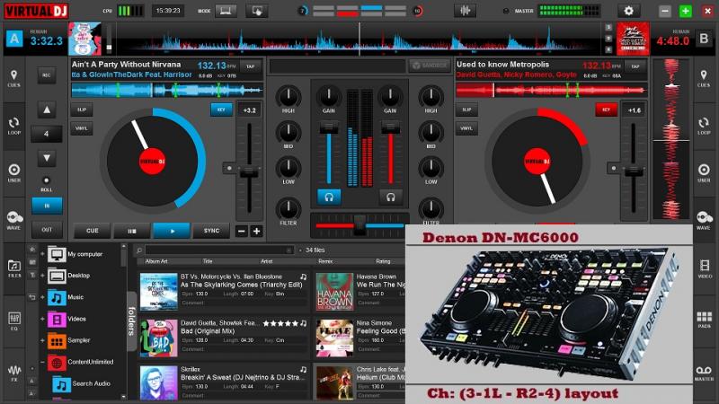The image size is (719, 404).
Task: Sort by the Artist column header
Action: pyautogui.click(x=266, y=261)
